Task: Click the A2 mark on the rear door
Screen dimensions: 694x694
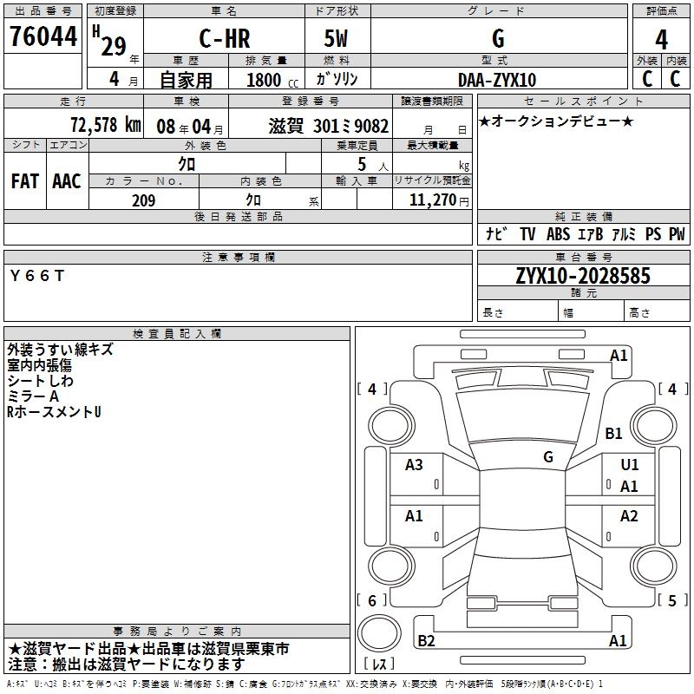Action: point(629,515)
